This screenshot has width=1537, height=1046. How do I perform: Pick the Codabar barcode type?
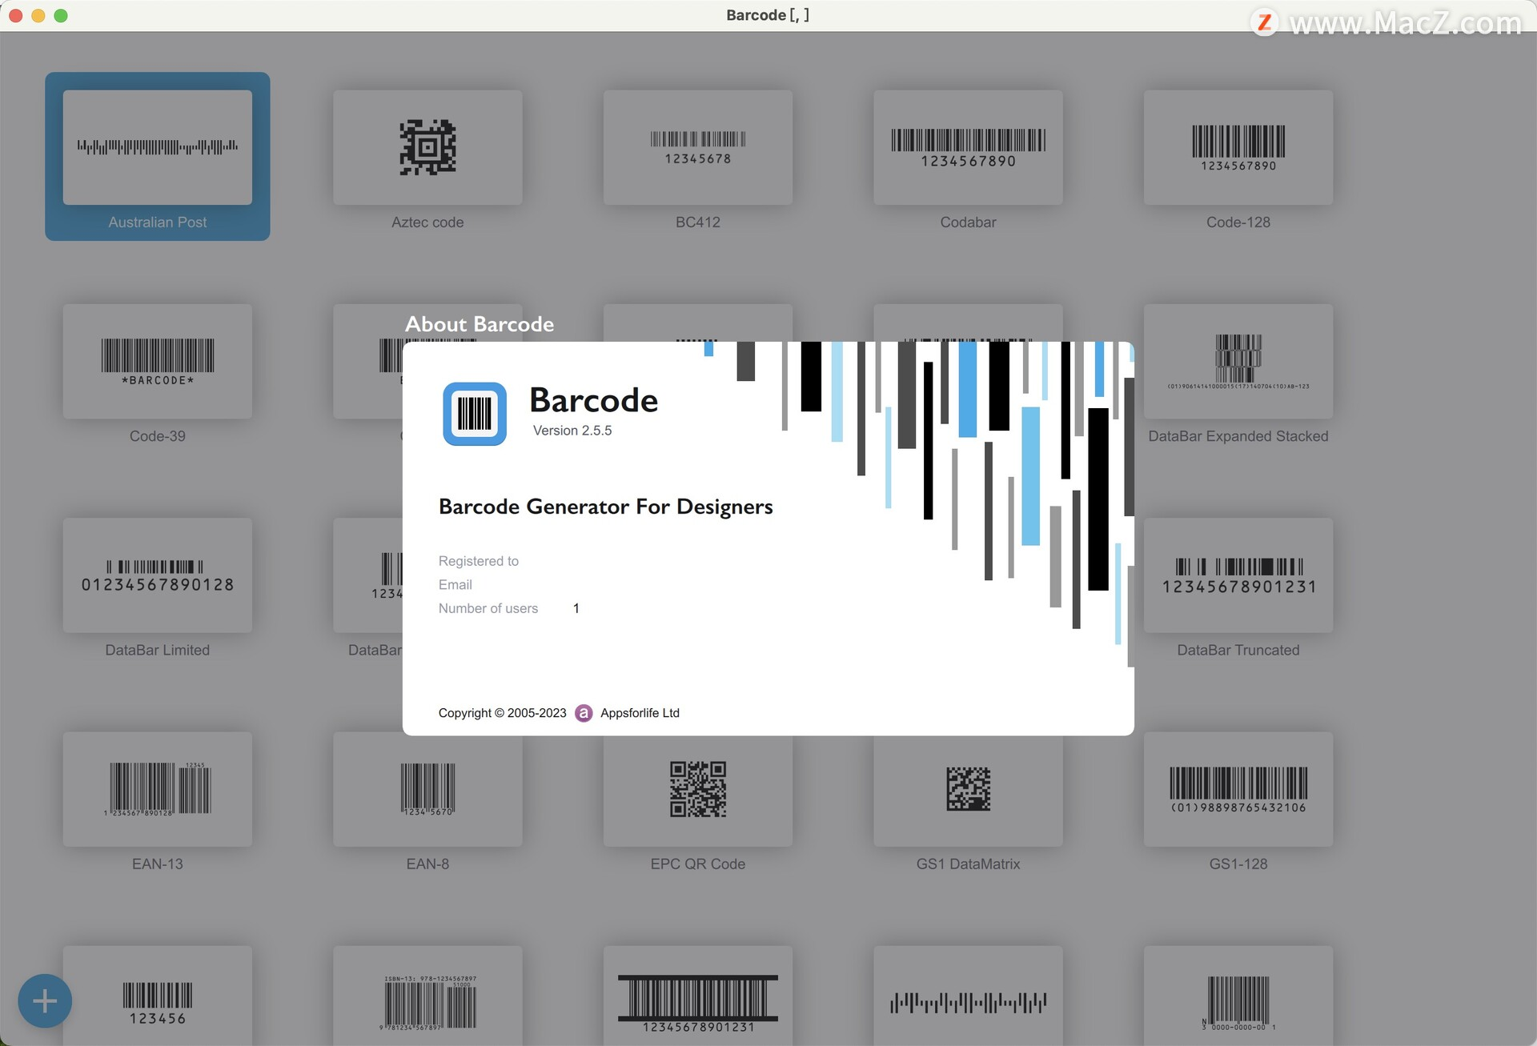tap(968, 147)
